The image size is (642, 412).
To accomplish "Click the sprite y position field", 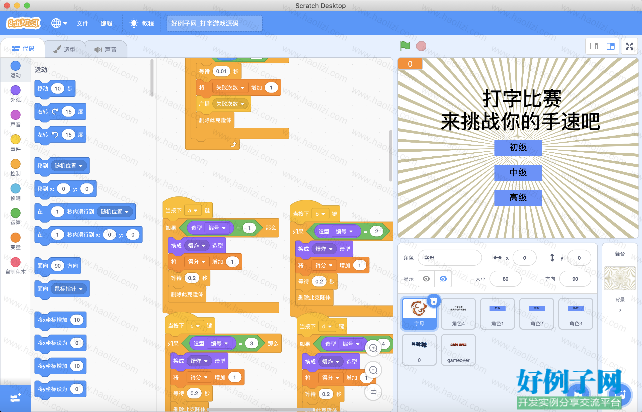I will 579,258.
